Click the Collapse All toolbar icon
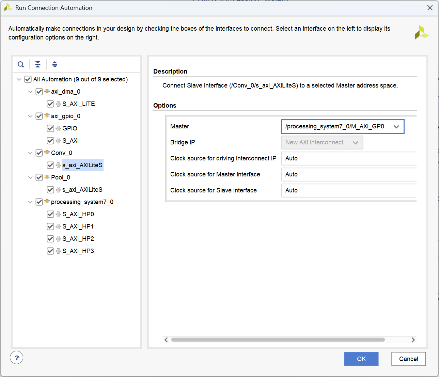This screenshot has width=439, height=377. pyautogui.click(x=38, y=64)
